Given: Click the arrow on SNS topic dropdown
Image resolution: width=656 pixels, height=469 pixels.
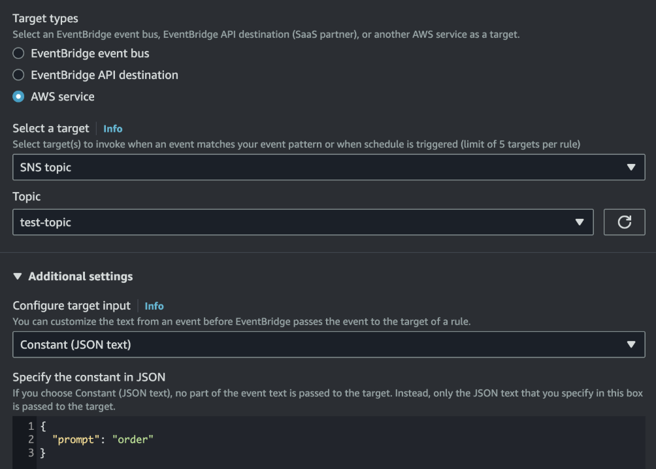Looking at the screenshot, I should [631, 167].
